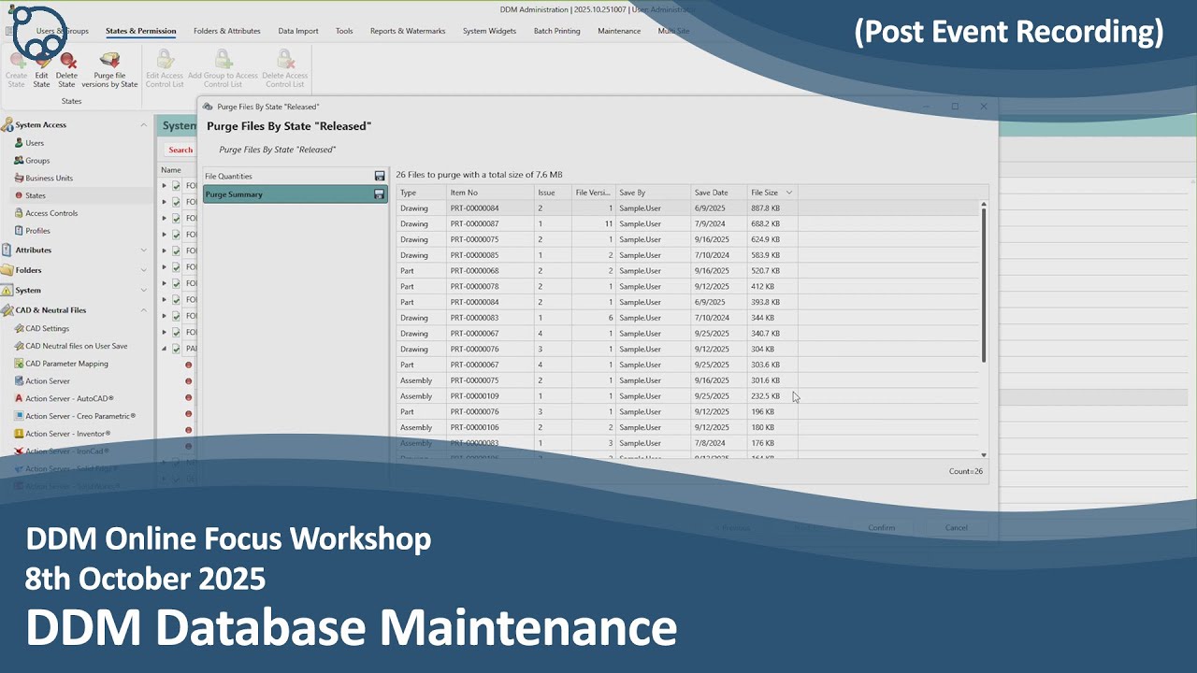Image resolution: width=1197 pixels, height=673 pixels.
Task: Open the System Widgets ribbon tab
Action: click(489, 31)
